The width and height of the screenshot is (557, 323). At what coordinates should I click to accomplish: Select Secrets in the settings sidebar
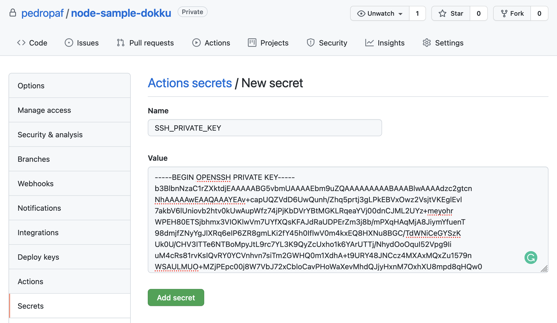click(30, 306)
